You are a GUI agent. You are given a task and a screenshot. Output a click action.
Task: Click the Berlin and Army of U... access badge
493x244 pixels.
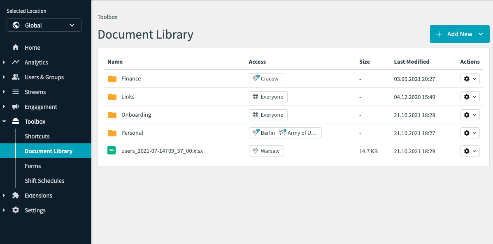point(285,133)
